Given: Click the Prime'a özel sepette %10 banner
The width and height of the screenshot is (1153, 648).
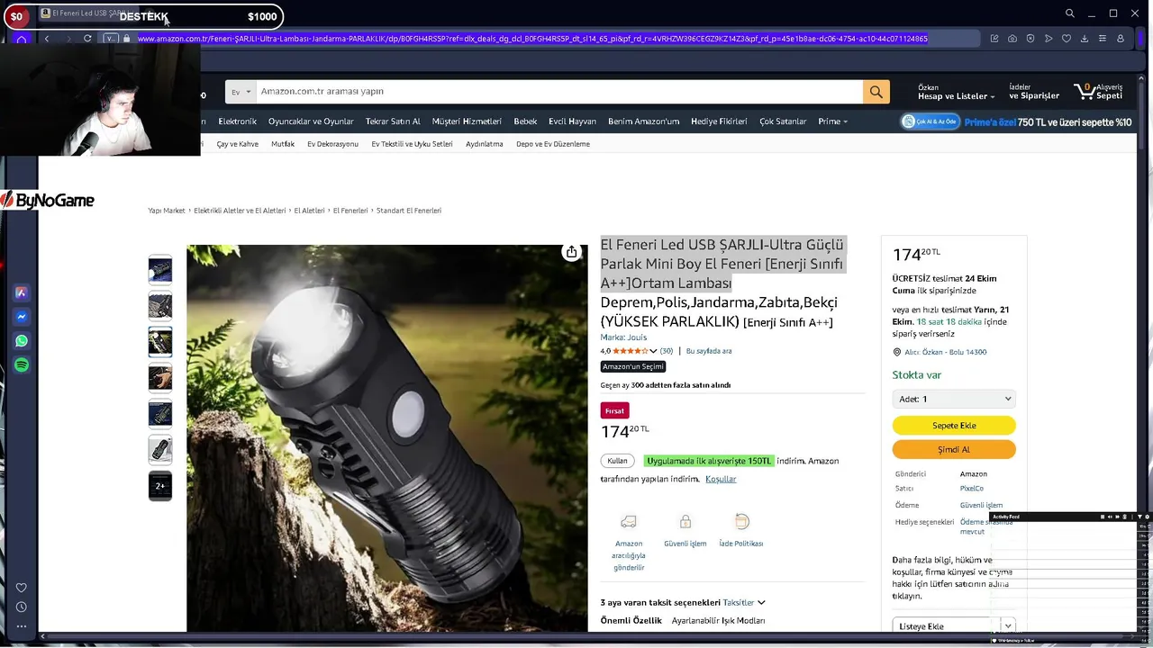Looking at the screenshot, I should 1017,121.
